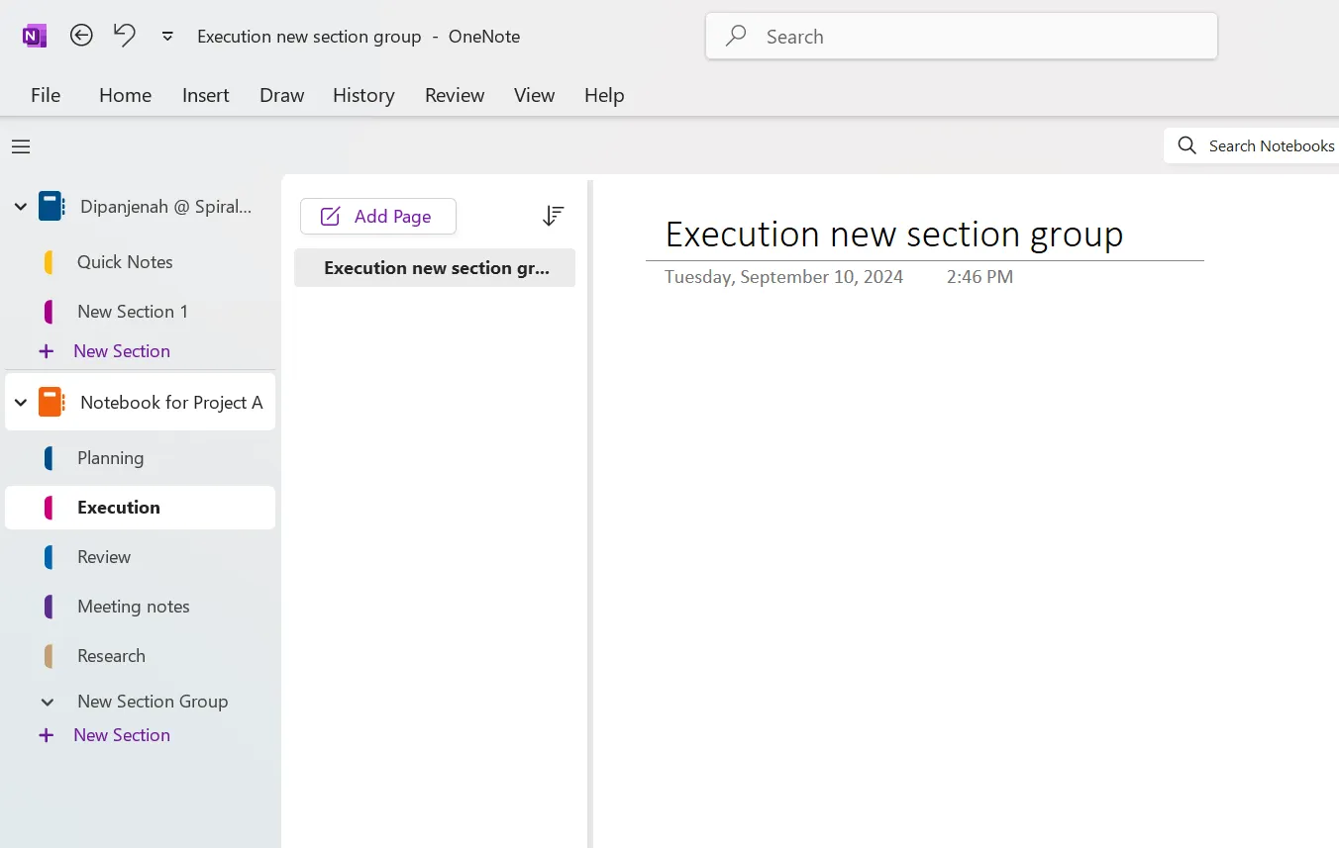Click the blue Review section marker
The width and height of the screenshot is (1339, 848).
[x=49, y=557]
